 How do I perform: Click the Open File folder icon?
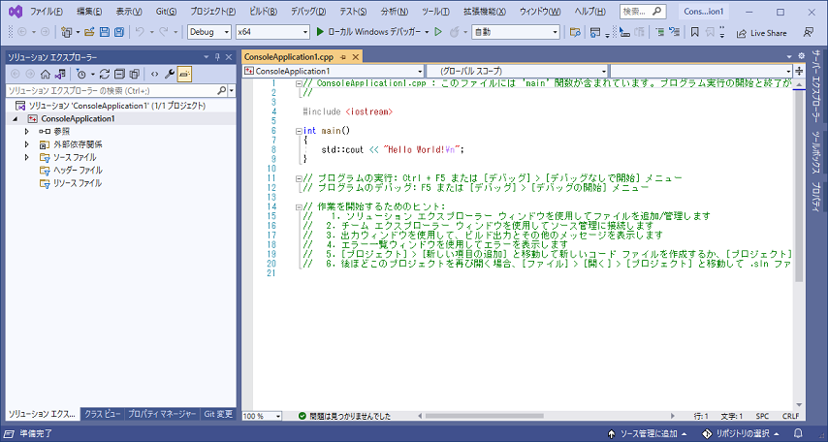(89, 32)
